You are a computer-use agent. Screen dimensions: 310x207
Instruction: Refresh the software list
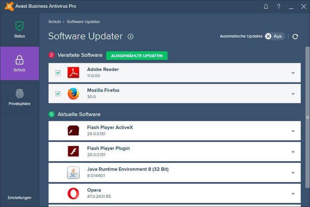[295, 36]
